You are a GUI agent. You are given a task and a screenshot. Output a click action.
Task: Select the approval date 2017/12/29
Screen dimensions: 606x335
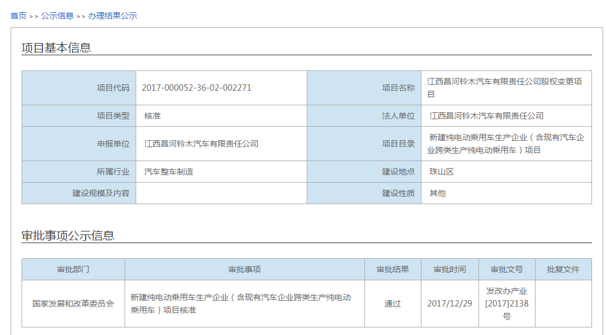pyautogui.click(x=450, y=304)
